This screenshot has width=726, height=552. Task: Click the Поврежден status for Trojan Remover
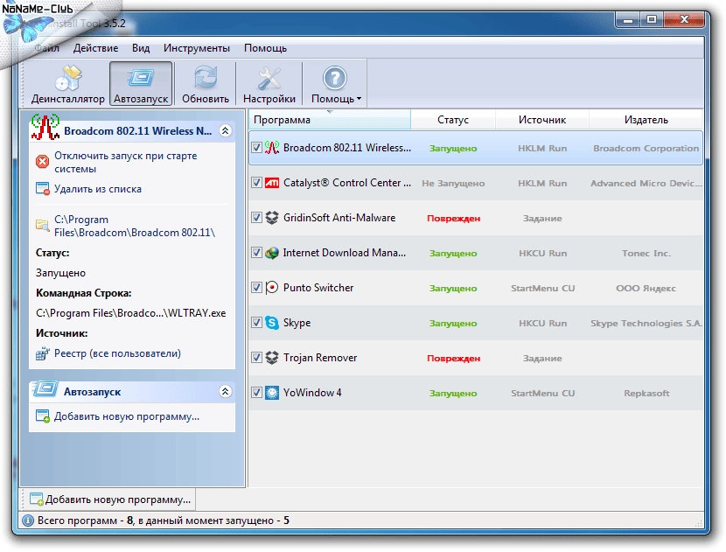[x=453, y=359]
